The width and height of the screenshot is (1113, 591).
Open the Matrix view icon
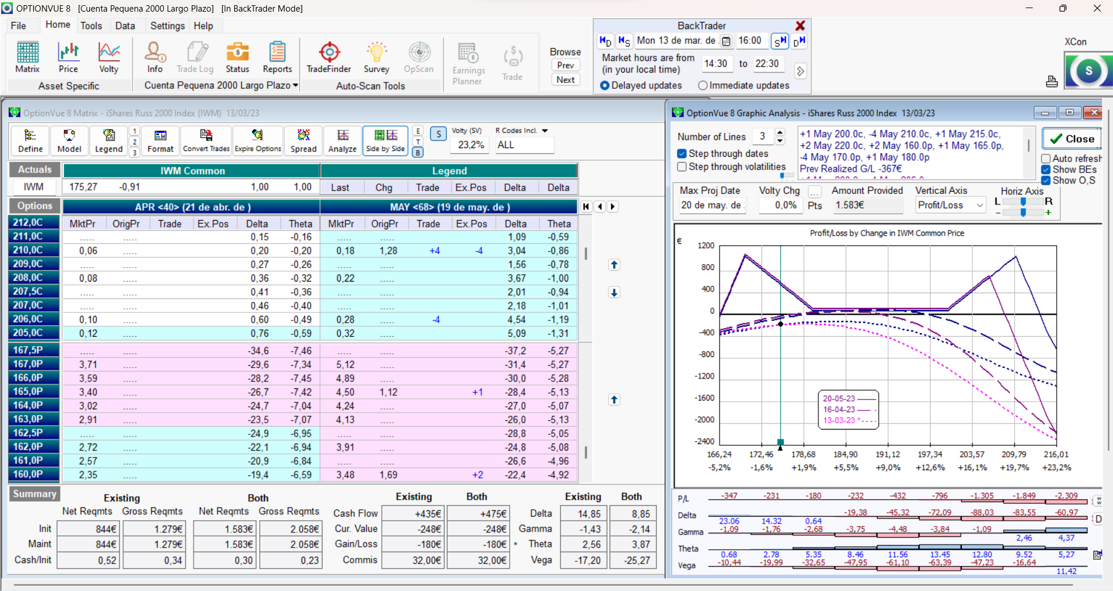pos(27,57)
